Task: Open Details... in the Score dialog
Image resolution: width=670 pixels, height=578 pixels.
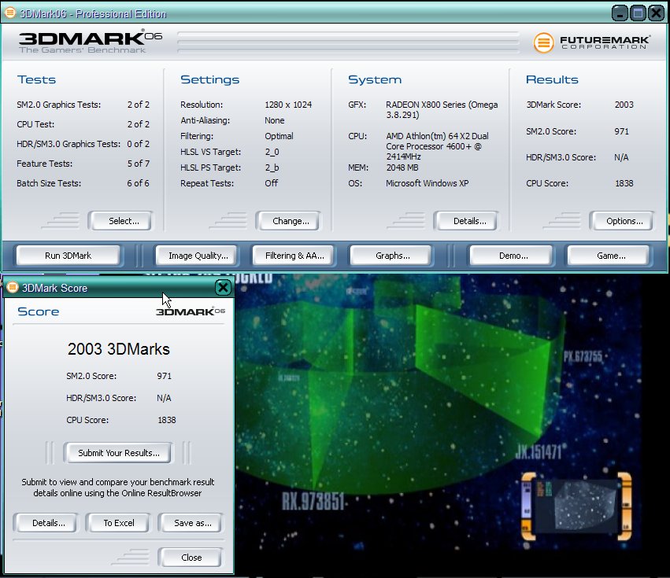Action: tap(46, 522)
